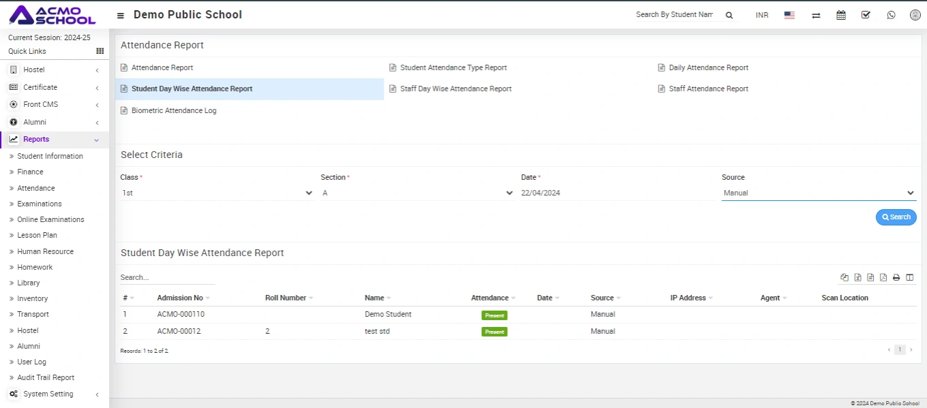
Task: Export table as PDF
Action: point(883,278)
